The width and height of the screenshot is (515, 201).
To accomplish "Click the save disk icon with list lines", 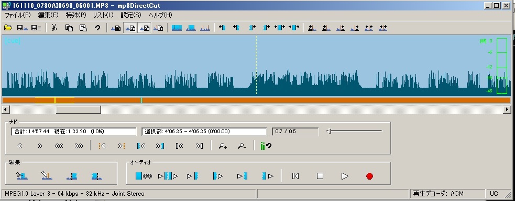I will click(36, 28).
